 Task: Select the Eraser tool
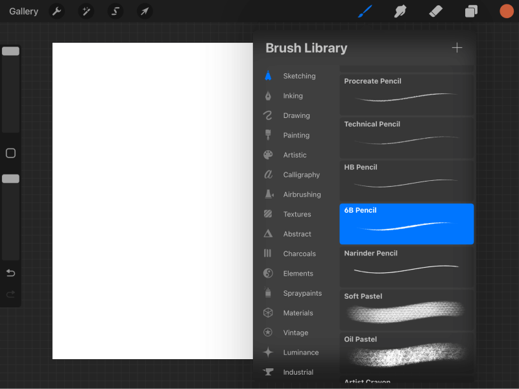(x=435, y=11)
